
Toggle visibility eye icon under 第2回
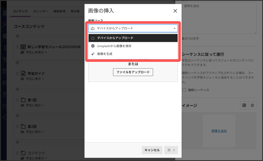pos(22,132)
